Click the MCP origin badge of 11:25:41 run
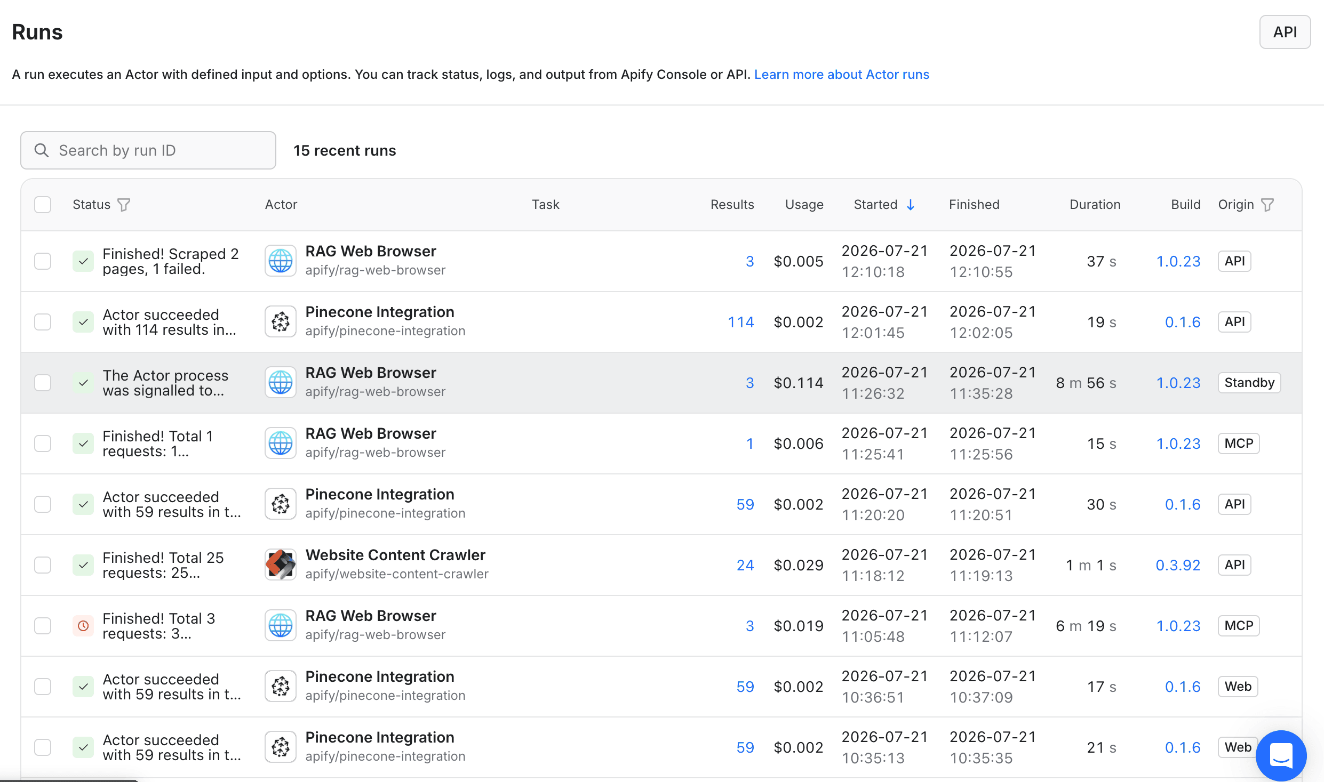 pyautogui.click(x=1239, y=444)
